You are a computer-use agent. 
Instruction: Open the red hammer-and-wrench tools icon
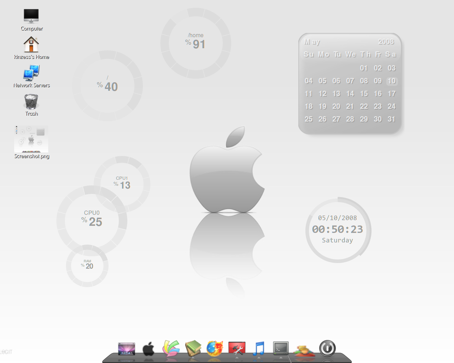tap(237, 348)
